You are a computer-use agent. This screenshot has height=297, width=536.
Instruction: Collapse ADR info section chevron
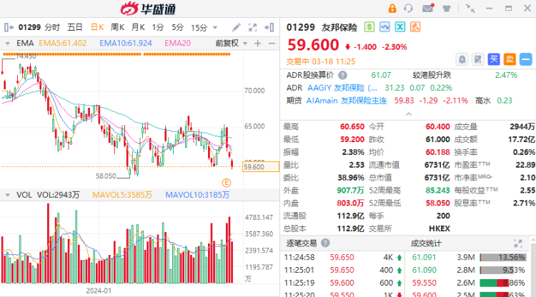(409, 114)
